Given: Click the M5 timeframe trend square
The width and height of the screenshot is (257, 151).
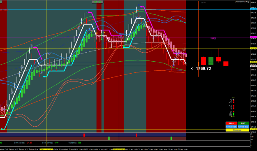Looking at the screenshot, I should 234,101.
